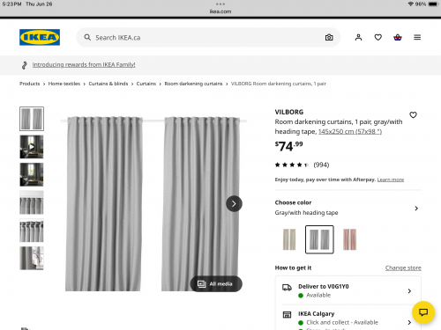441x330 pixels.
Task: Open the favourites heart in header
Action: pyautogui.click(x=378, y=37)
